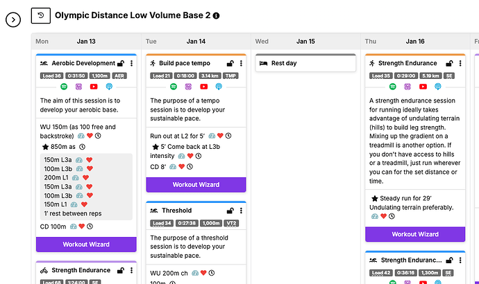Click the Spotify icon in Thursday Strength Endurance card

[392, 87]
